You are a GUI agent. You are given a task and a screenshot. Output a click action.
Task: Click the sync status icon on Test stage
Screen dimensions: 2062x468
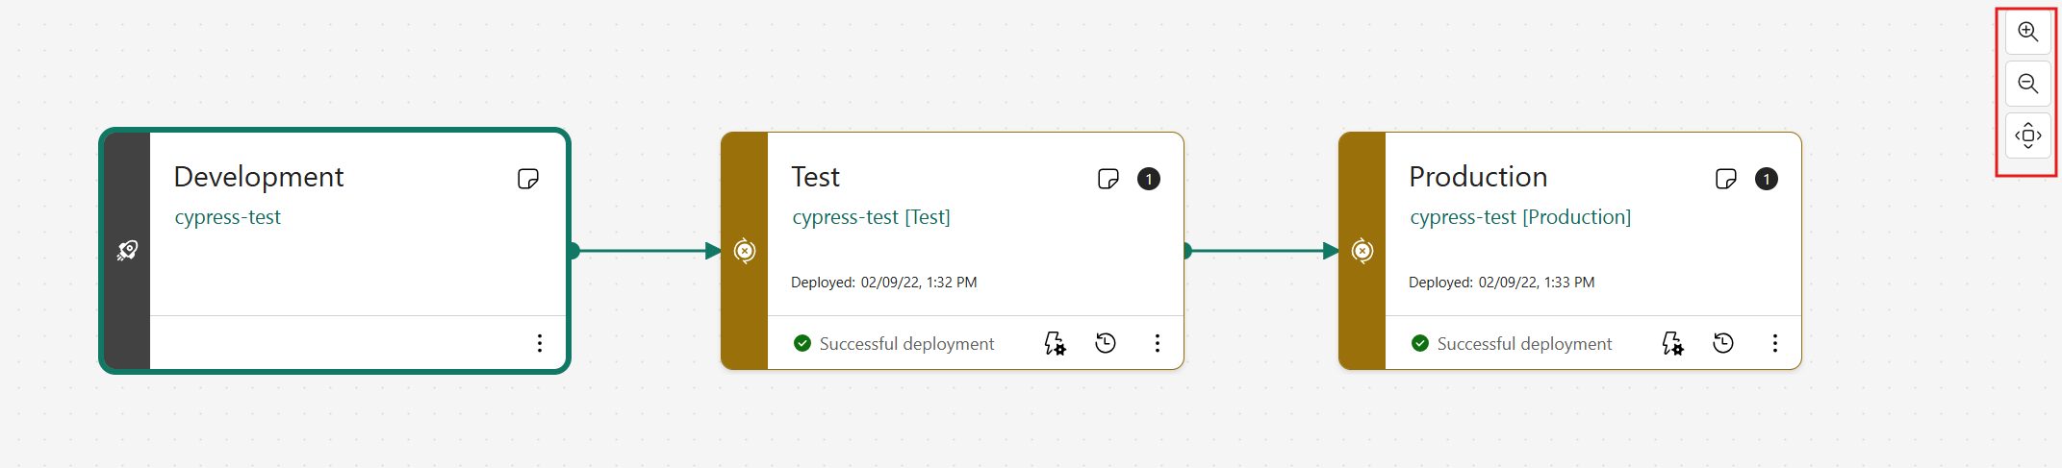[x=745, y=251]
